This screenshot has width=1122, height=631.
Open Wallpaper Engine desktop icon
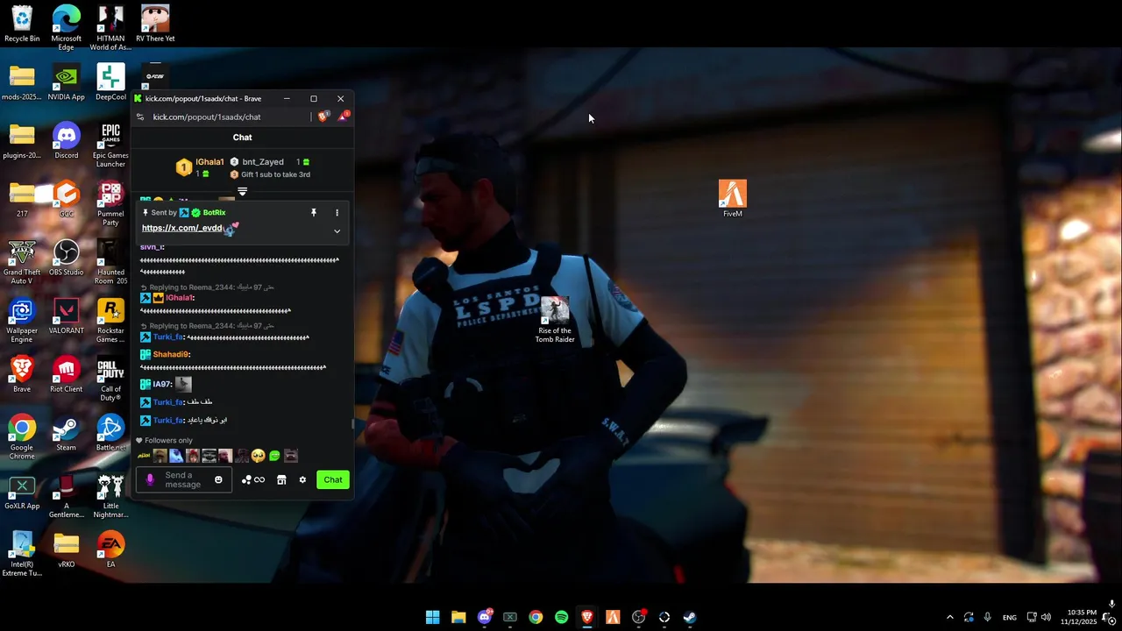click(22, 321)
